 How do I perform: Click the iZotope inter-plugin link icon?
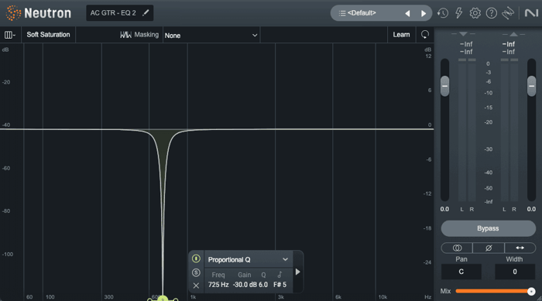coord(508,13)
